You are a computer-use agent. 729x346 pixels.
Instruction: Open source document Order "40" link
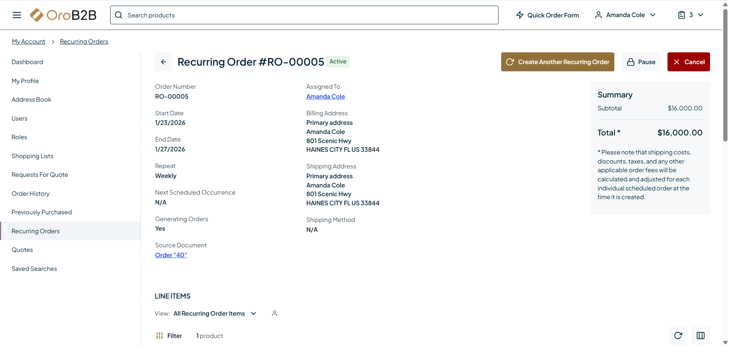[x=171, y=255]
